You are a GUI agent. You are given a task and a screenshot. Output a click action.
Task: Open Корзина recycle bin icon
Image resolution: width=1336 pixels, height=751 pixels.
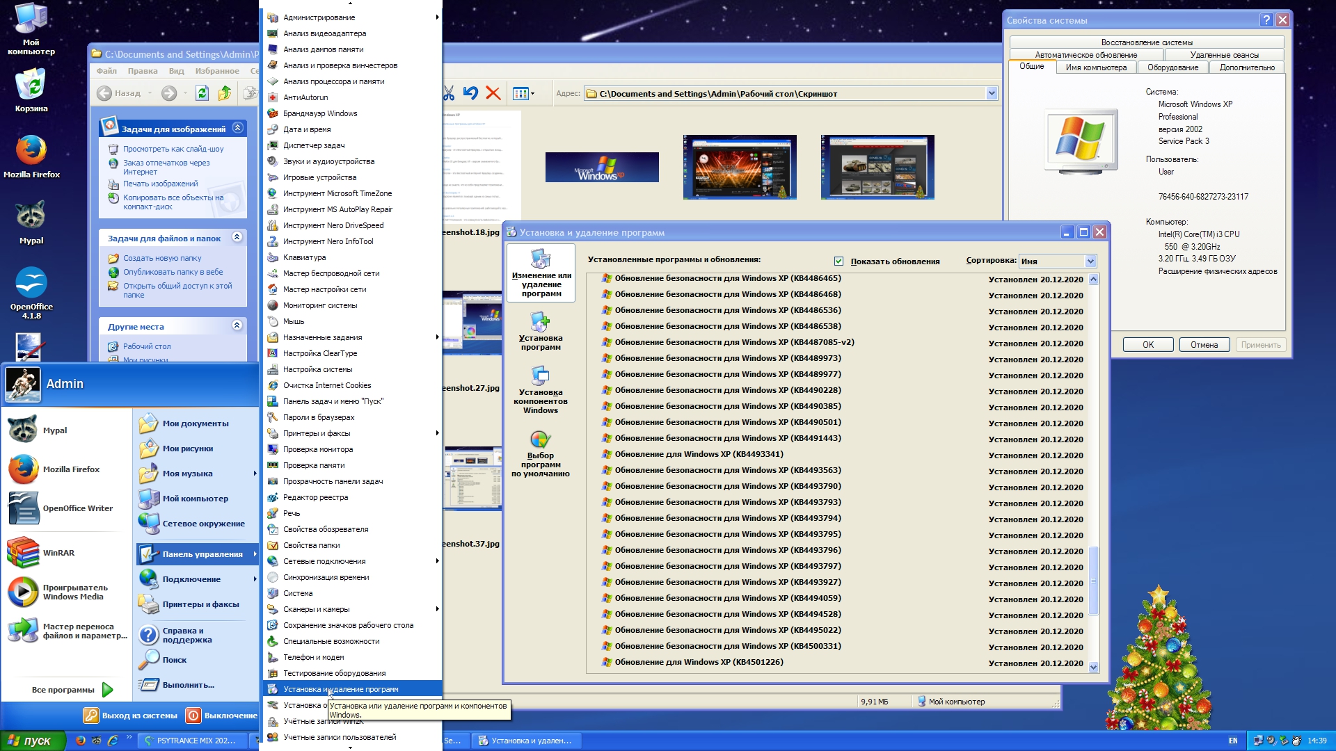(31, 91)
